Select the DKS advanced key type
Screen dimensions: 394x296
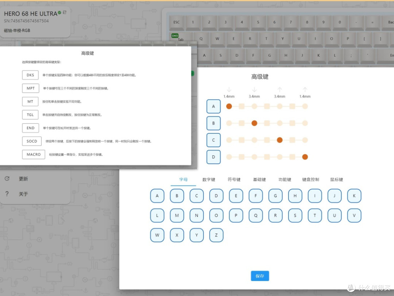tap(30, 75)
